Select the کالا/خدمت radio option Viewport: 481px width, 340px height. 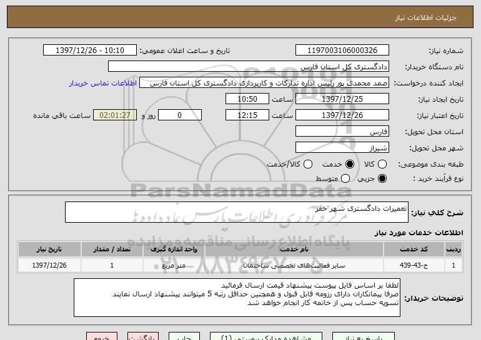308,165
